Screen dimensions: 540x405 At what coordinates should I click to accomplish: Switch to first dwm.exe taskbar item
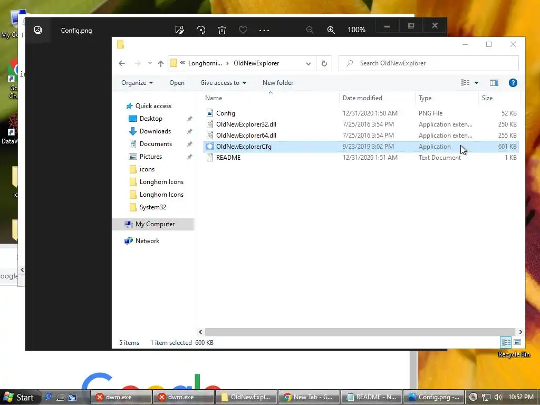coord(121,397)
